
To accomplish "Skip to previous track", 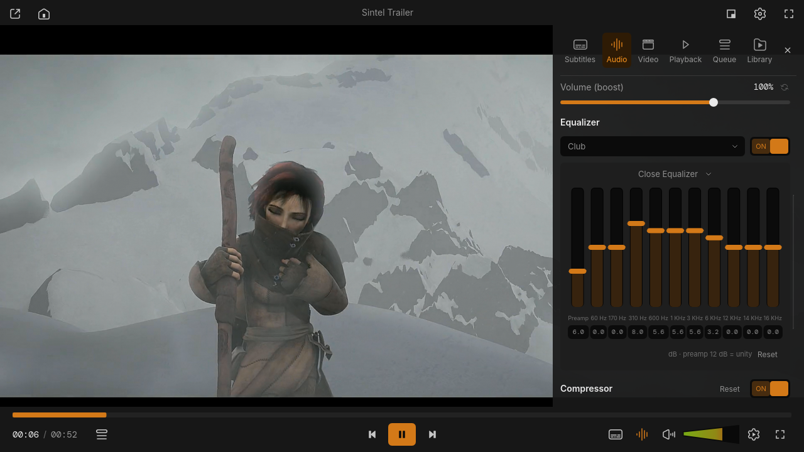I will 372,434.
